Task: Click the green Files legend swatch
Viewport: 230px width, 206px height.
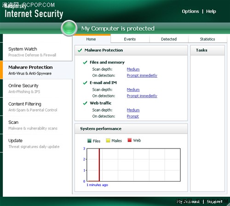Action: click(x=89, y=141)
